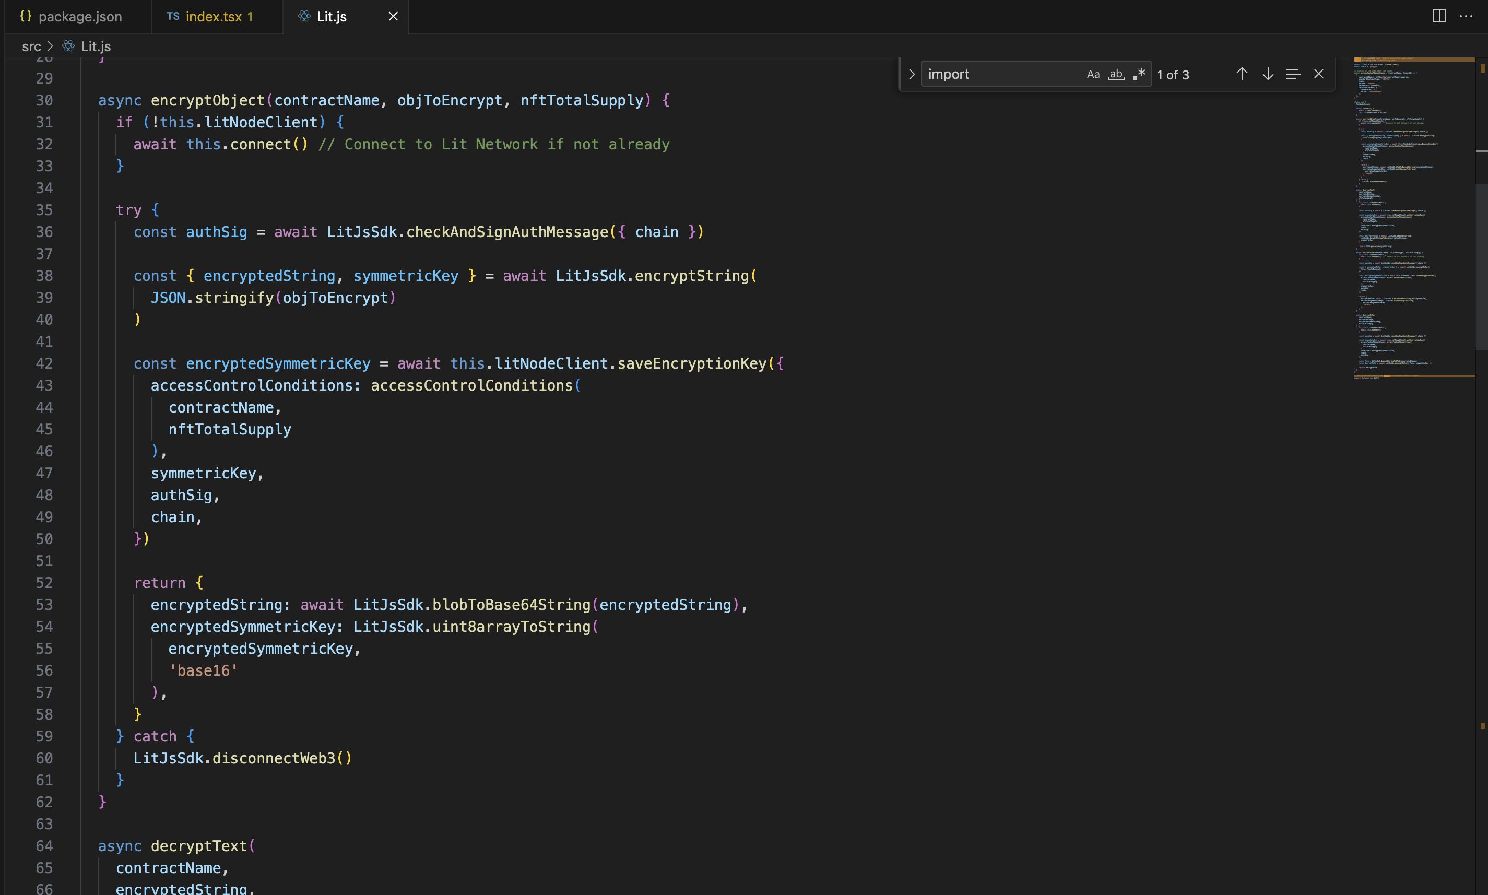Click the 'blobToBase64String' call on line 53

[511, 604]
